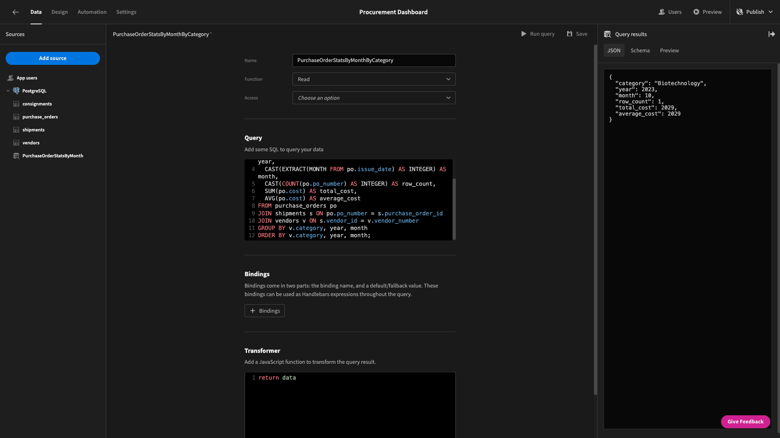Click the Save query label
The width and height of the screenshot is (780, 438).
581,34
